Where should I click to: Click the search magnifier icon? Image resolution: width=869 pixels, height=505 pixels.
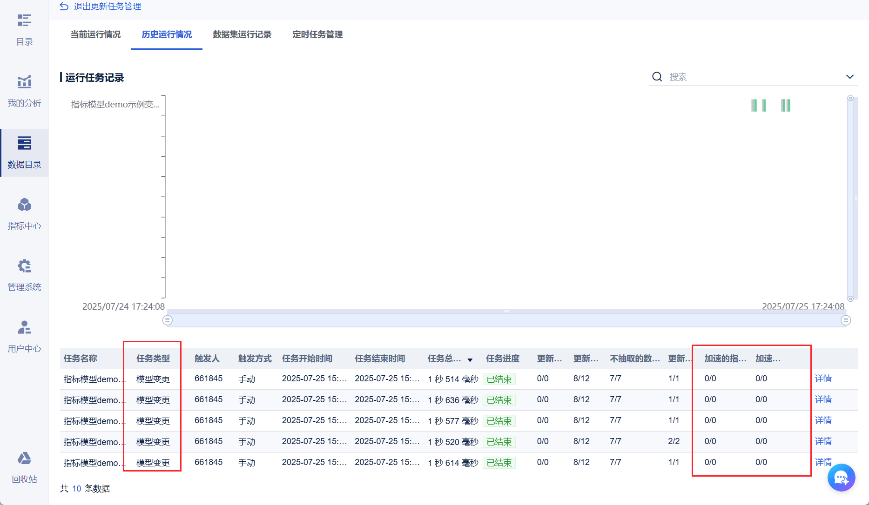657,77
